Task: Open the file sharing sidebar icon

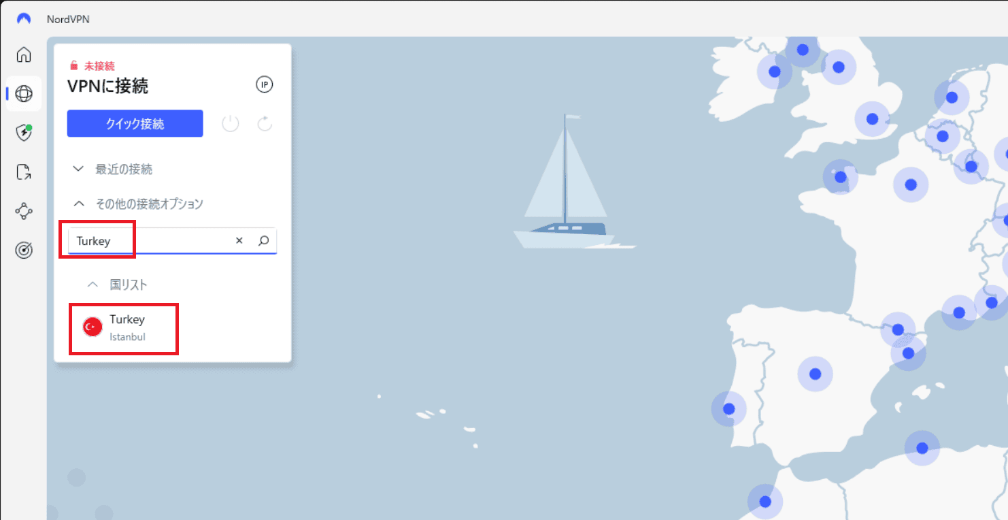Action: tap(24, 172)
